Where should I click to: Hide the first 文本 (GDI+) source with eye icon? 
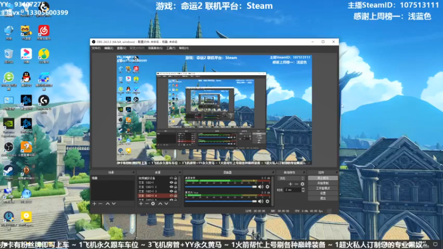click(x=171, y=183)
